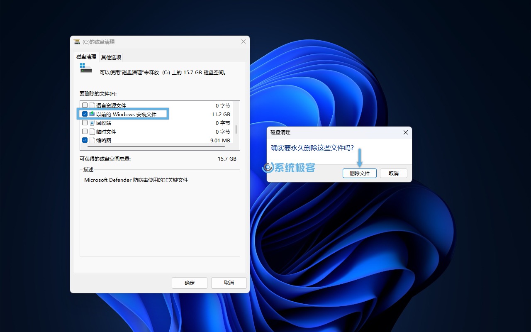
Task: Enable the 语言资源文件 checkbox
Action: coord(84,105)
